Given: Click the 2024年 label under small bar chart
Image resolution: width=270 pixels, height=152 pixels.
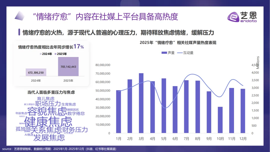Looking at the screenshot, I should click(36, 80).
